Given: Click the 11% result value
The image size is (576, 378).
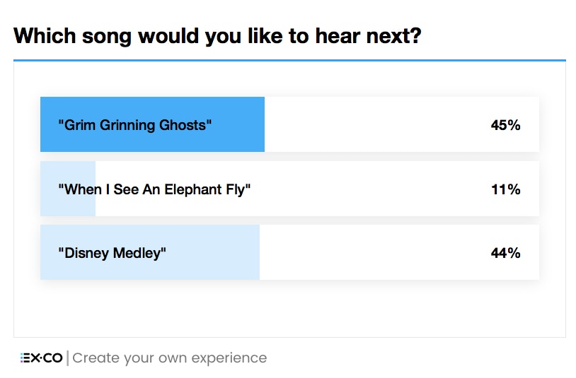Looking at the screenshot, I should (x=505, y=189).
